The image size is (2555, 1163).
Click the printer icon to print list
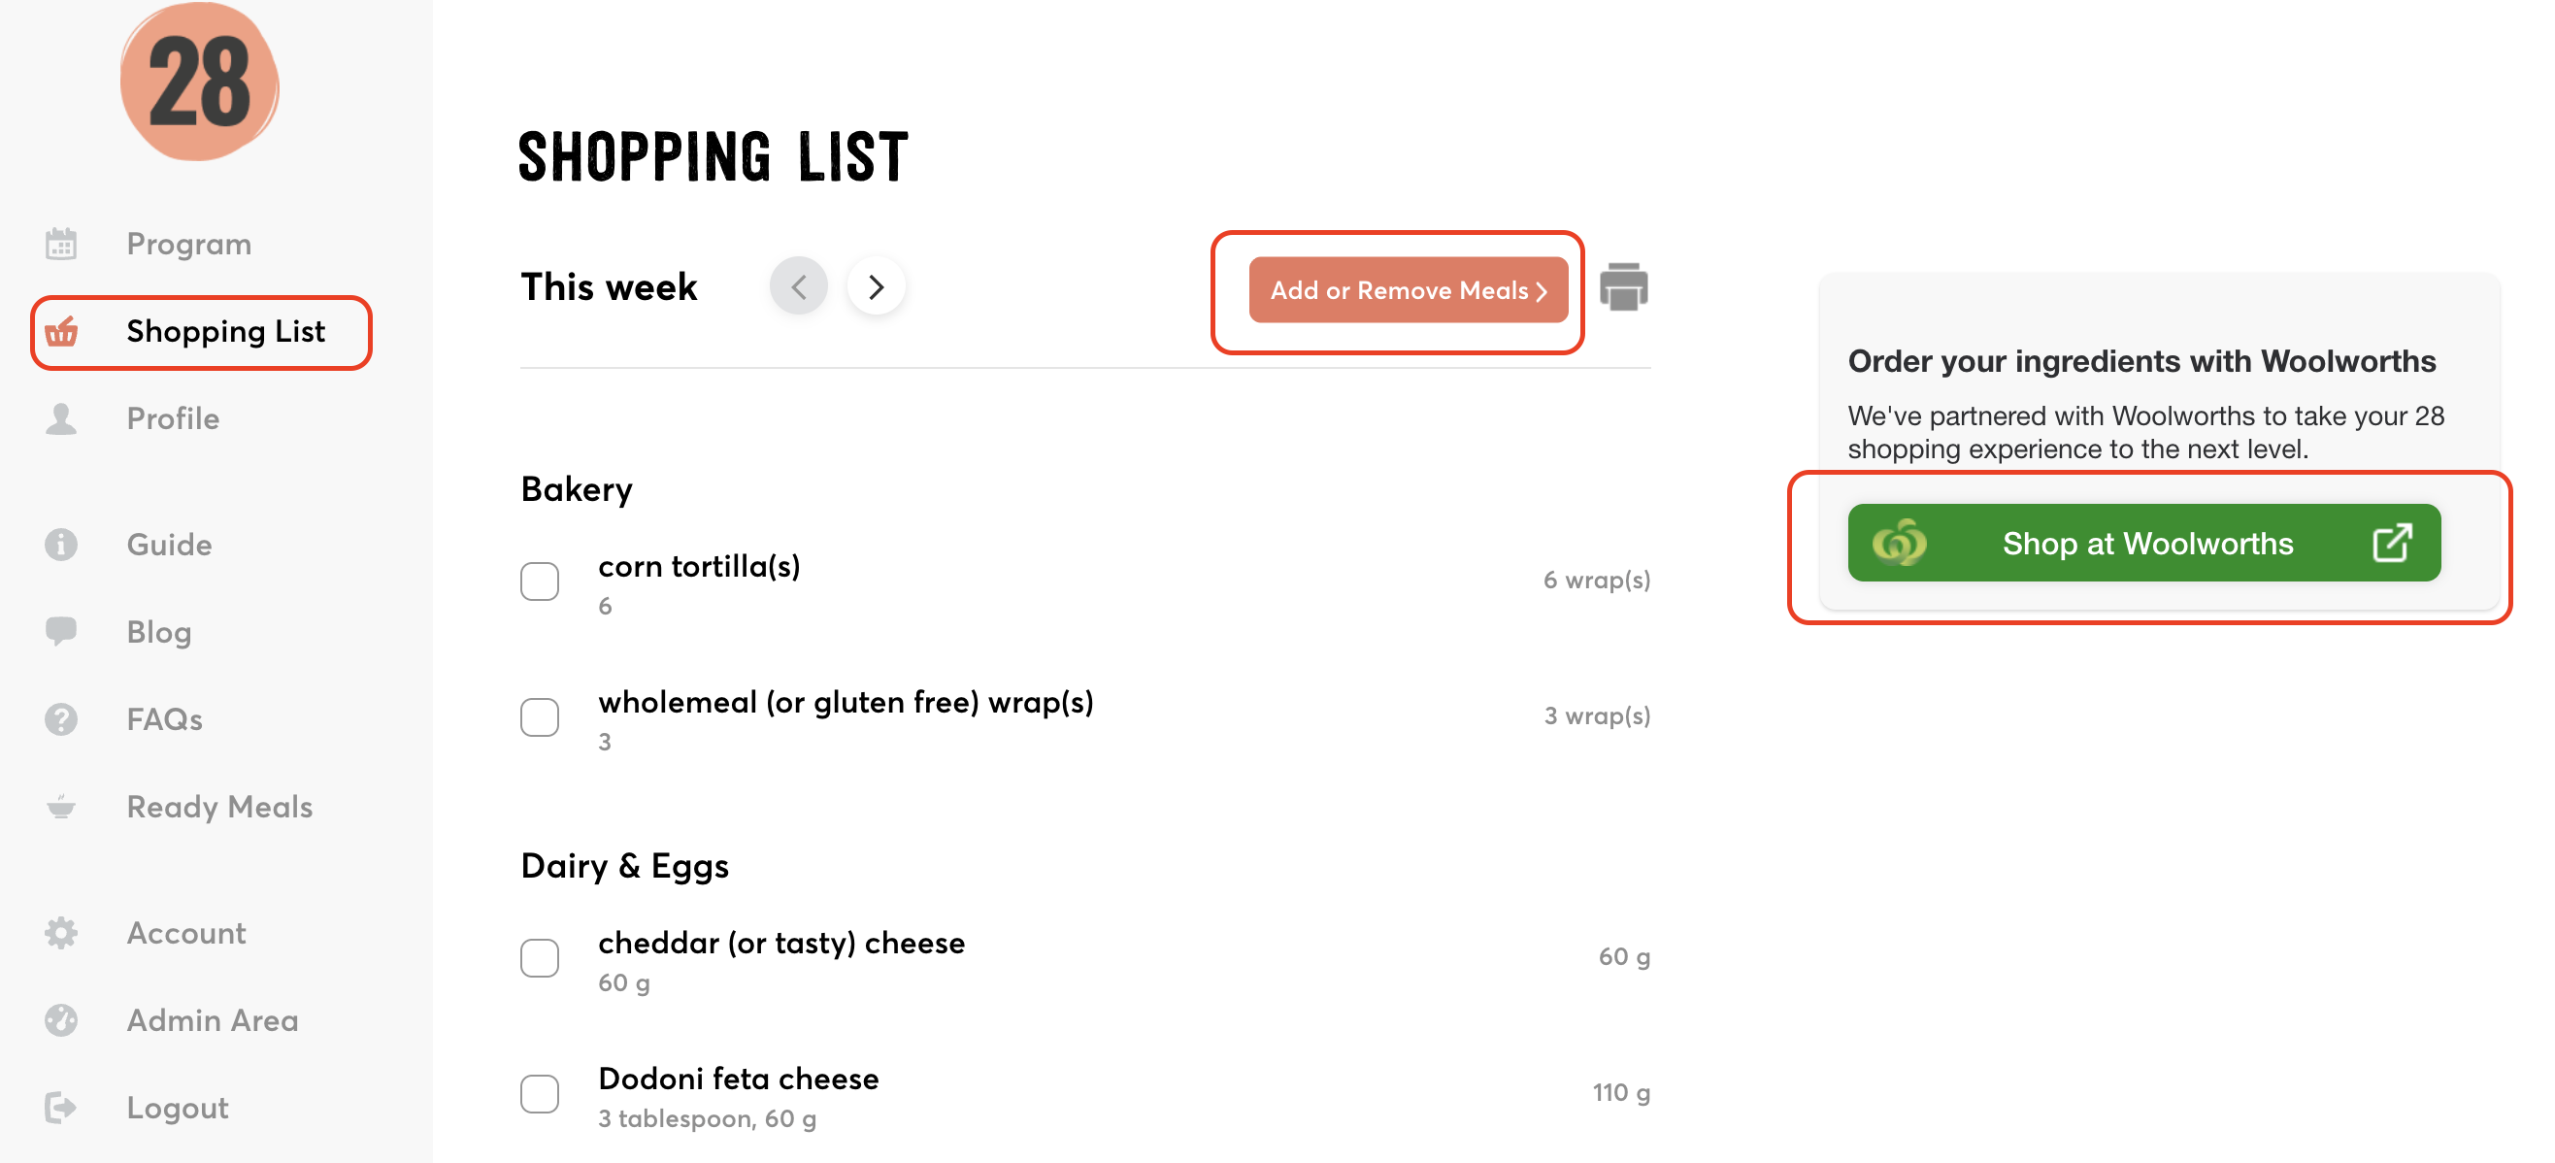(x=1623, y=287)
